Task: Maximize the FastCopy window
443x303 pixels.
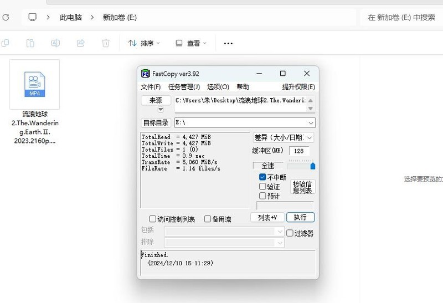Action: tap(282, 74)
